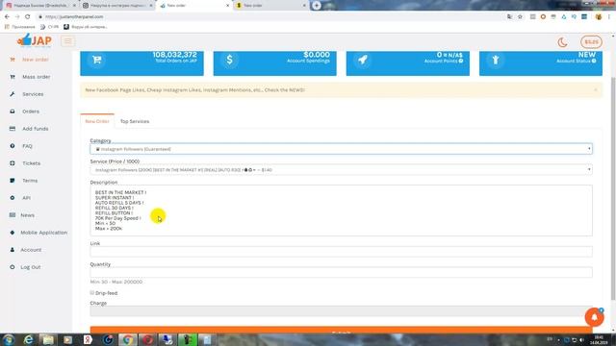Screen dimensions: 616x346
Task: Switch to the second Instagram browser tab
Action: click(x=117, y=6)
